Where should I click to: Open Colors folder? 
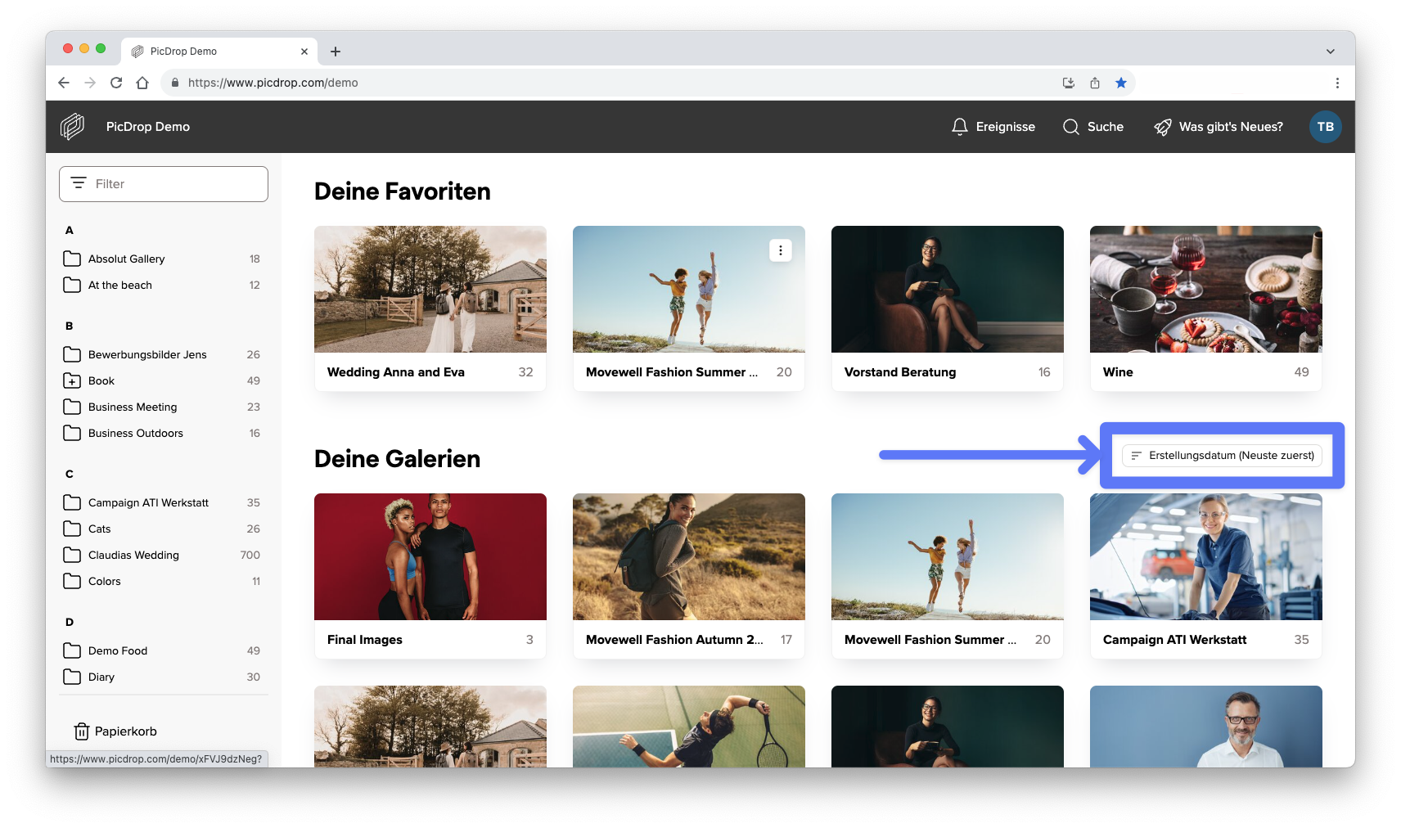click(x=162, y=581)
